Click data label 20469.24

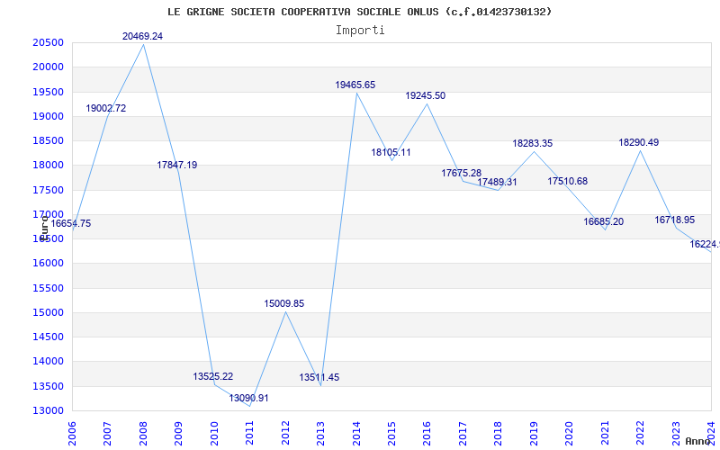point(142,36)
